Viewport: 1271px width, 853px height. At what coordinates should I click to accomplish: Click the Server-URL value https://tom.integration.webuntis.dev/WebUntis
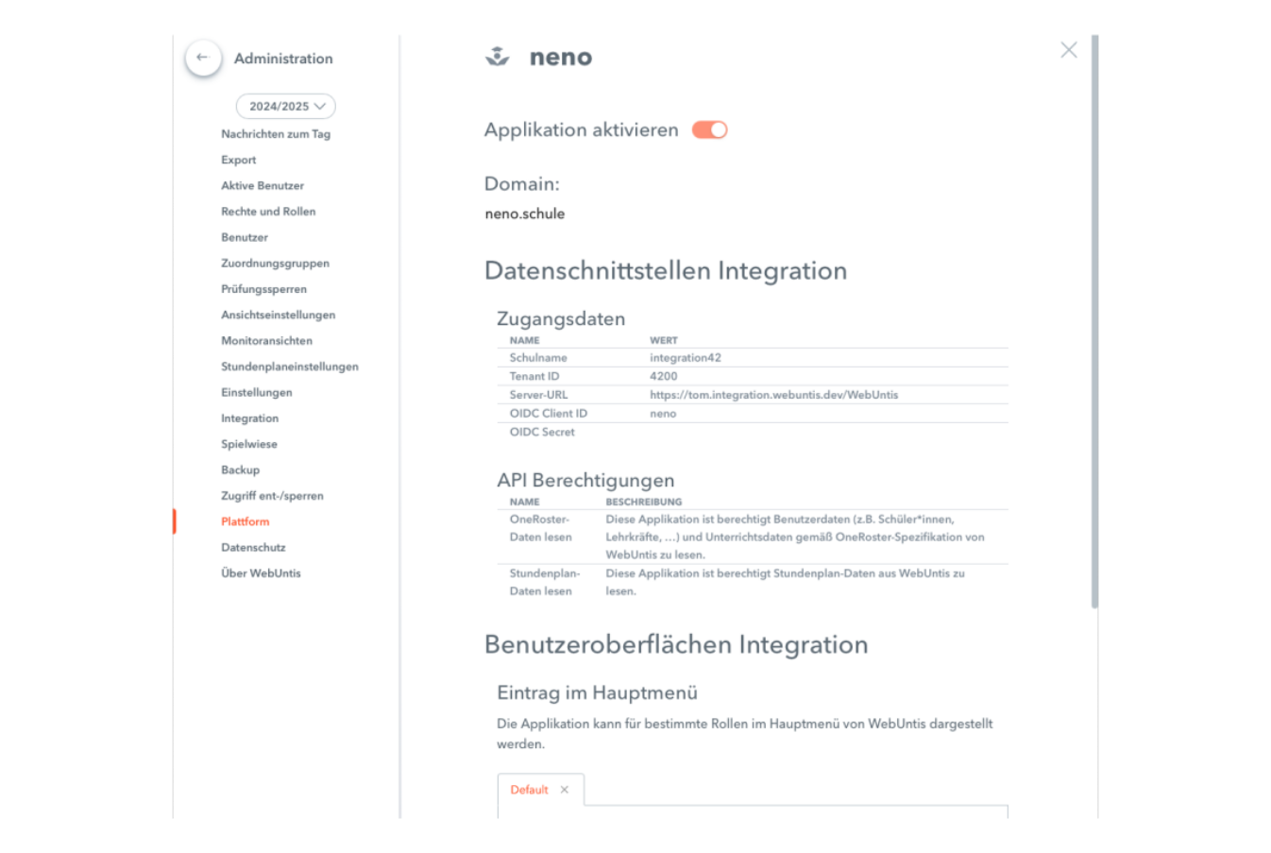pos(773,395)
